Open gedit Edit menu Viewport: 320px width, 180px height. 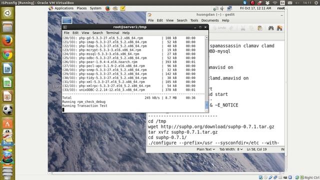tap(160, 20)
